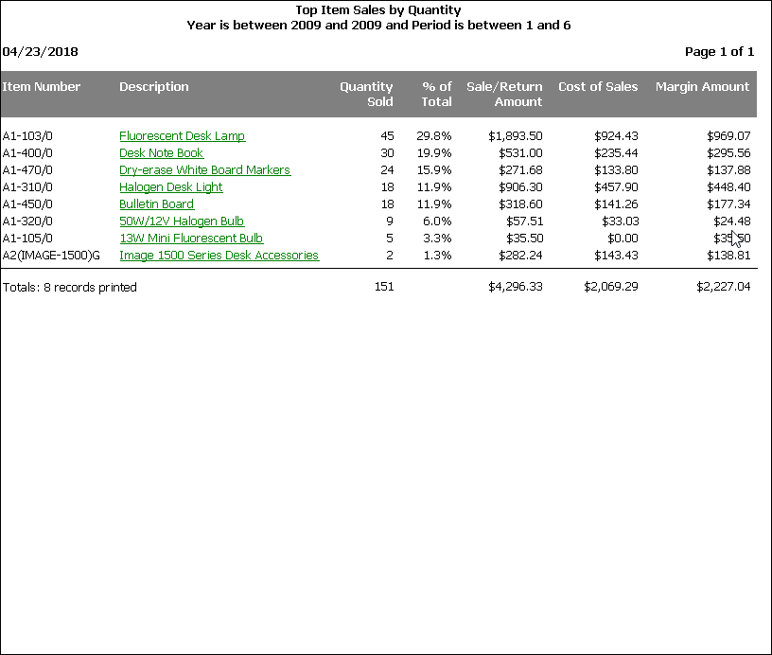This screenshot has height=655, width=772.
Task: Click the Description column header
Action: (x=154, y=87)
